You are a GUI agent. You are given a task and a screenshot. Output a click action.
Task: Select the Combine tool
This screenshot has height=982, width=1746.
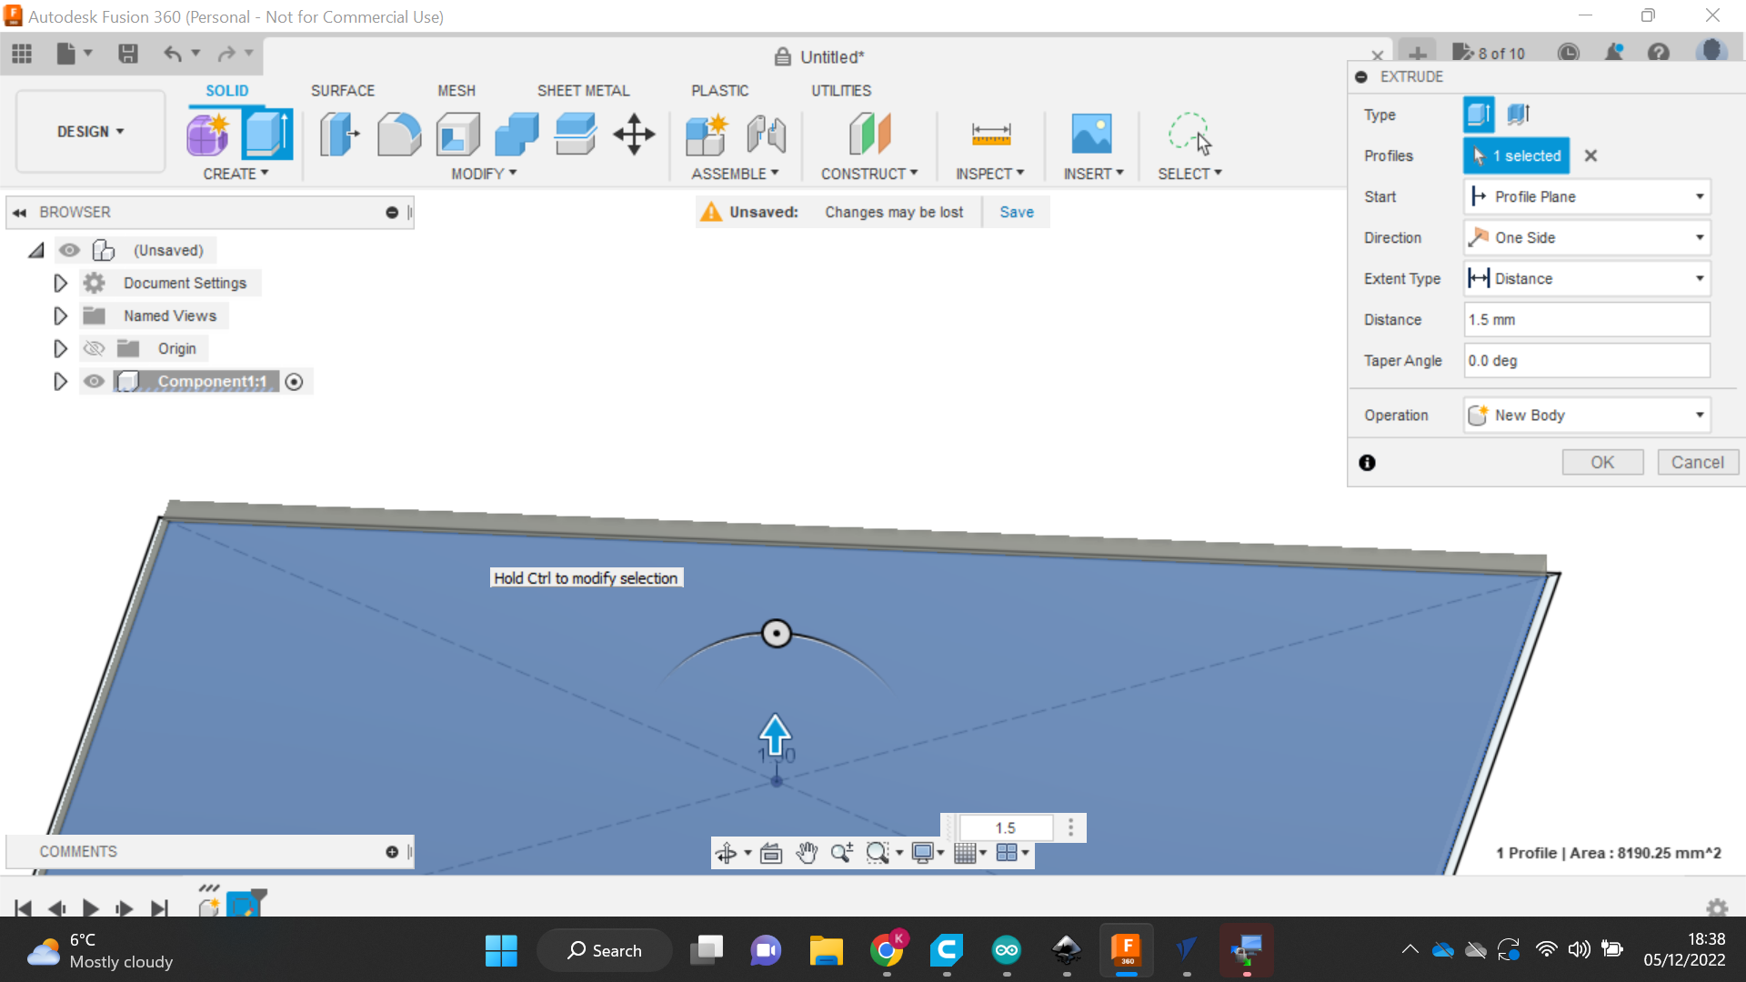pyautogui.click(x=516, y=134)
